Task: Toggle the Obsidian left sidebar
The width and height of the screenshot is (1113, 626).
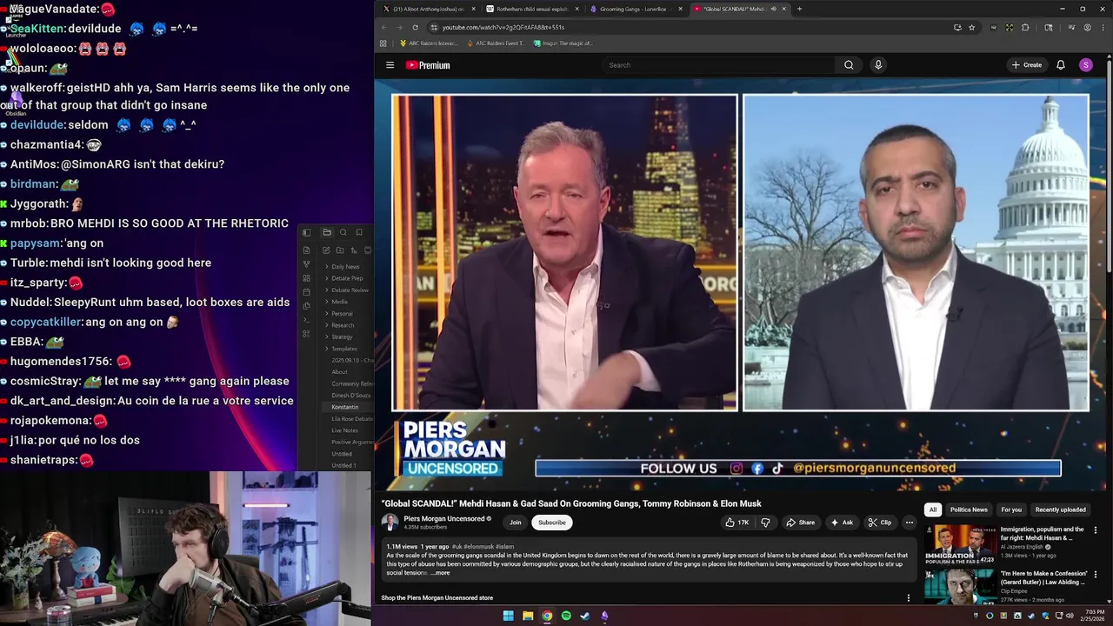Action: (x=306, y=232)
